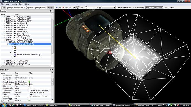Image resolution: width=191 pixels, height=107 pixels.
Task: Expand PipBoyButton03 [5] node
Action: pyautogui.click(x=5, y=17)
